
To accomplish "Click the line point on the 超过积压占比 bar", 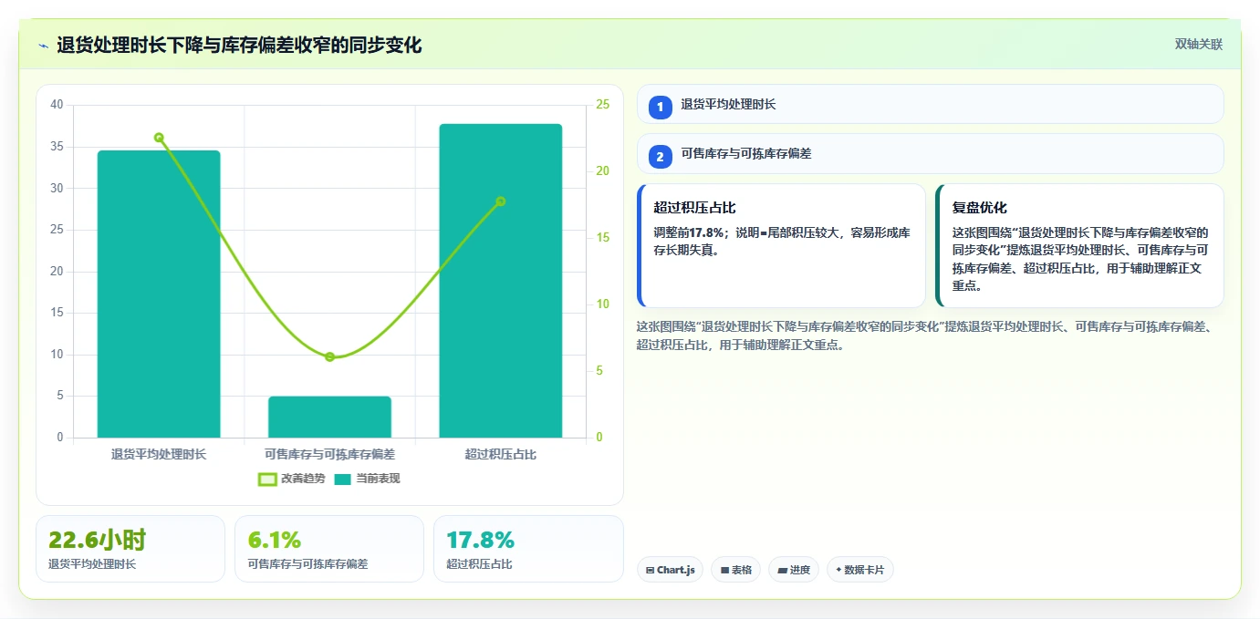I will click(x=500, y=201).
